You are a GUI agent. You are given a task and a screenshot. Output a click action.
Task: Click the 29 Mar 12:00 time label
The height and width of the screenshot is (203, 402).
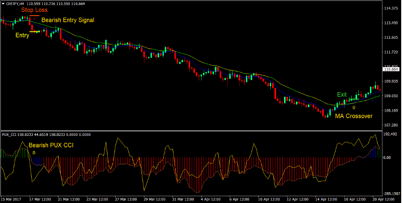[155, 199]
